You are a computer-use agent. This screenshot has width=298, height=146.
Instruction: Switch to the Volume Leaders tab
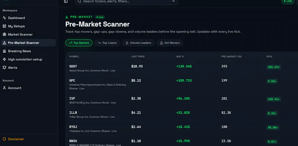click(x=138, y=43)
